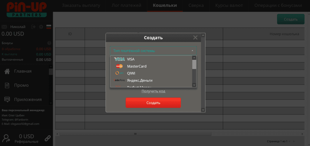Click the Yandex Money logo icon
310x146 pixels.
pos(119,80)
